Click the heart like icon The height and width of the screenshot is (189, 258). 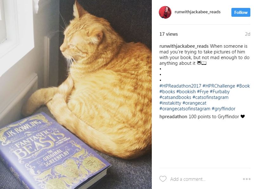point(163,179)
